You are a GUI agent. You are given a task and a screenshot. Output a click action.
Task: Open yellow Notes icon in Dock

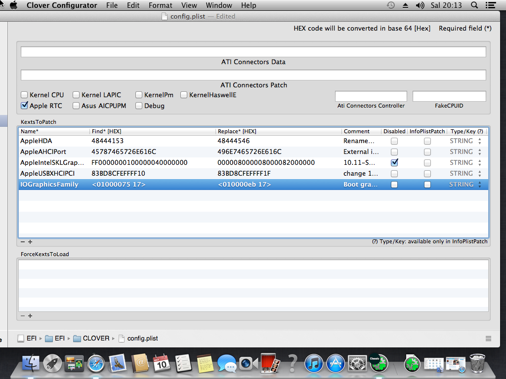point(205,363)
